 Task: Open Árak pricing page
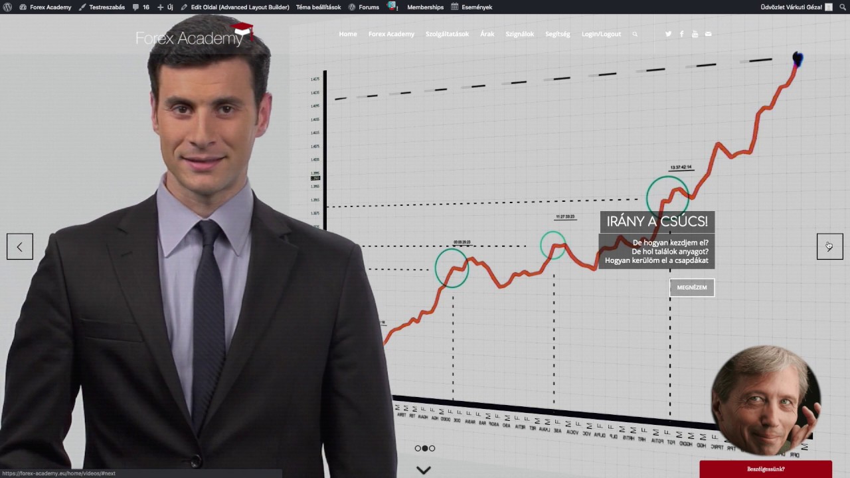(x=487, y=34)
